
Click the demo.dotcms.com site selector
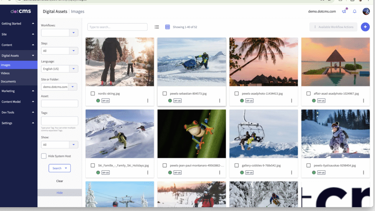(x=322, y=11)
